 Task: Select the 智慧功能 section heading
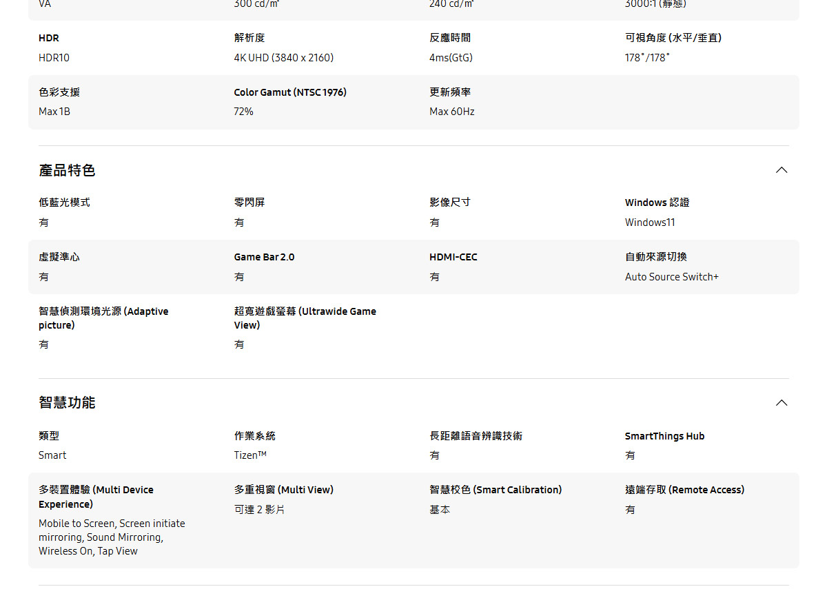coord(66,402)
